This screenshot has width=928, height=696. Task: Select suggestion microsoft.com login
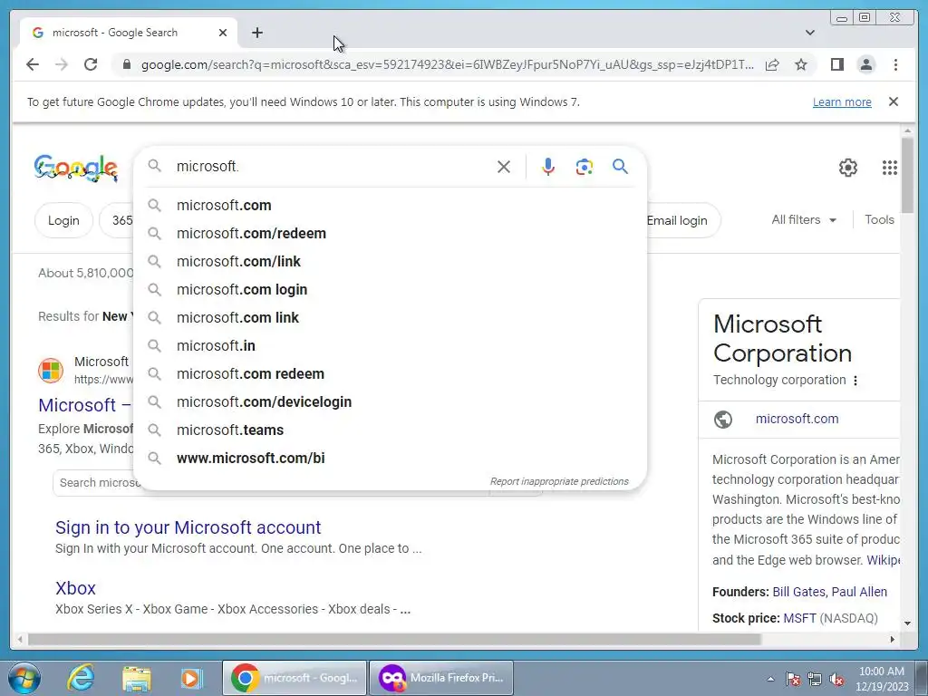390,289
